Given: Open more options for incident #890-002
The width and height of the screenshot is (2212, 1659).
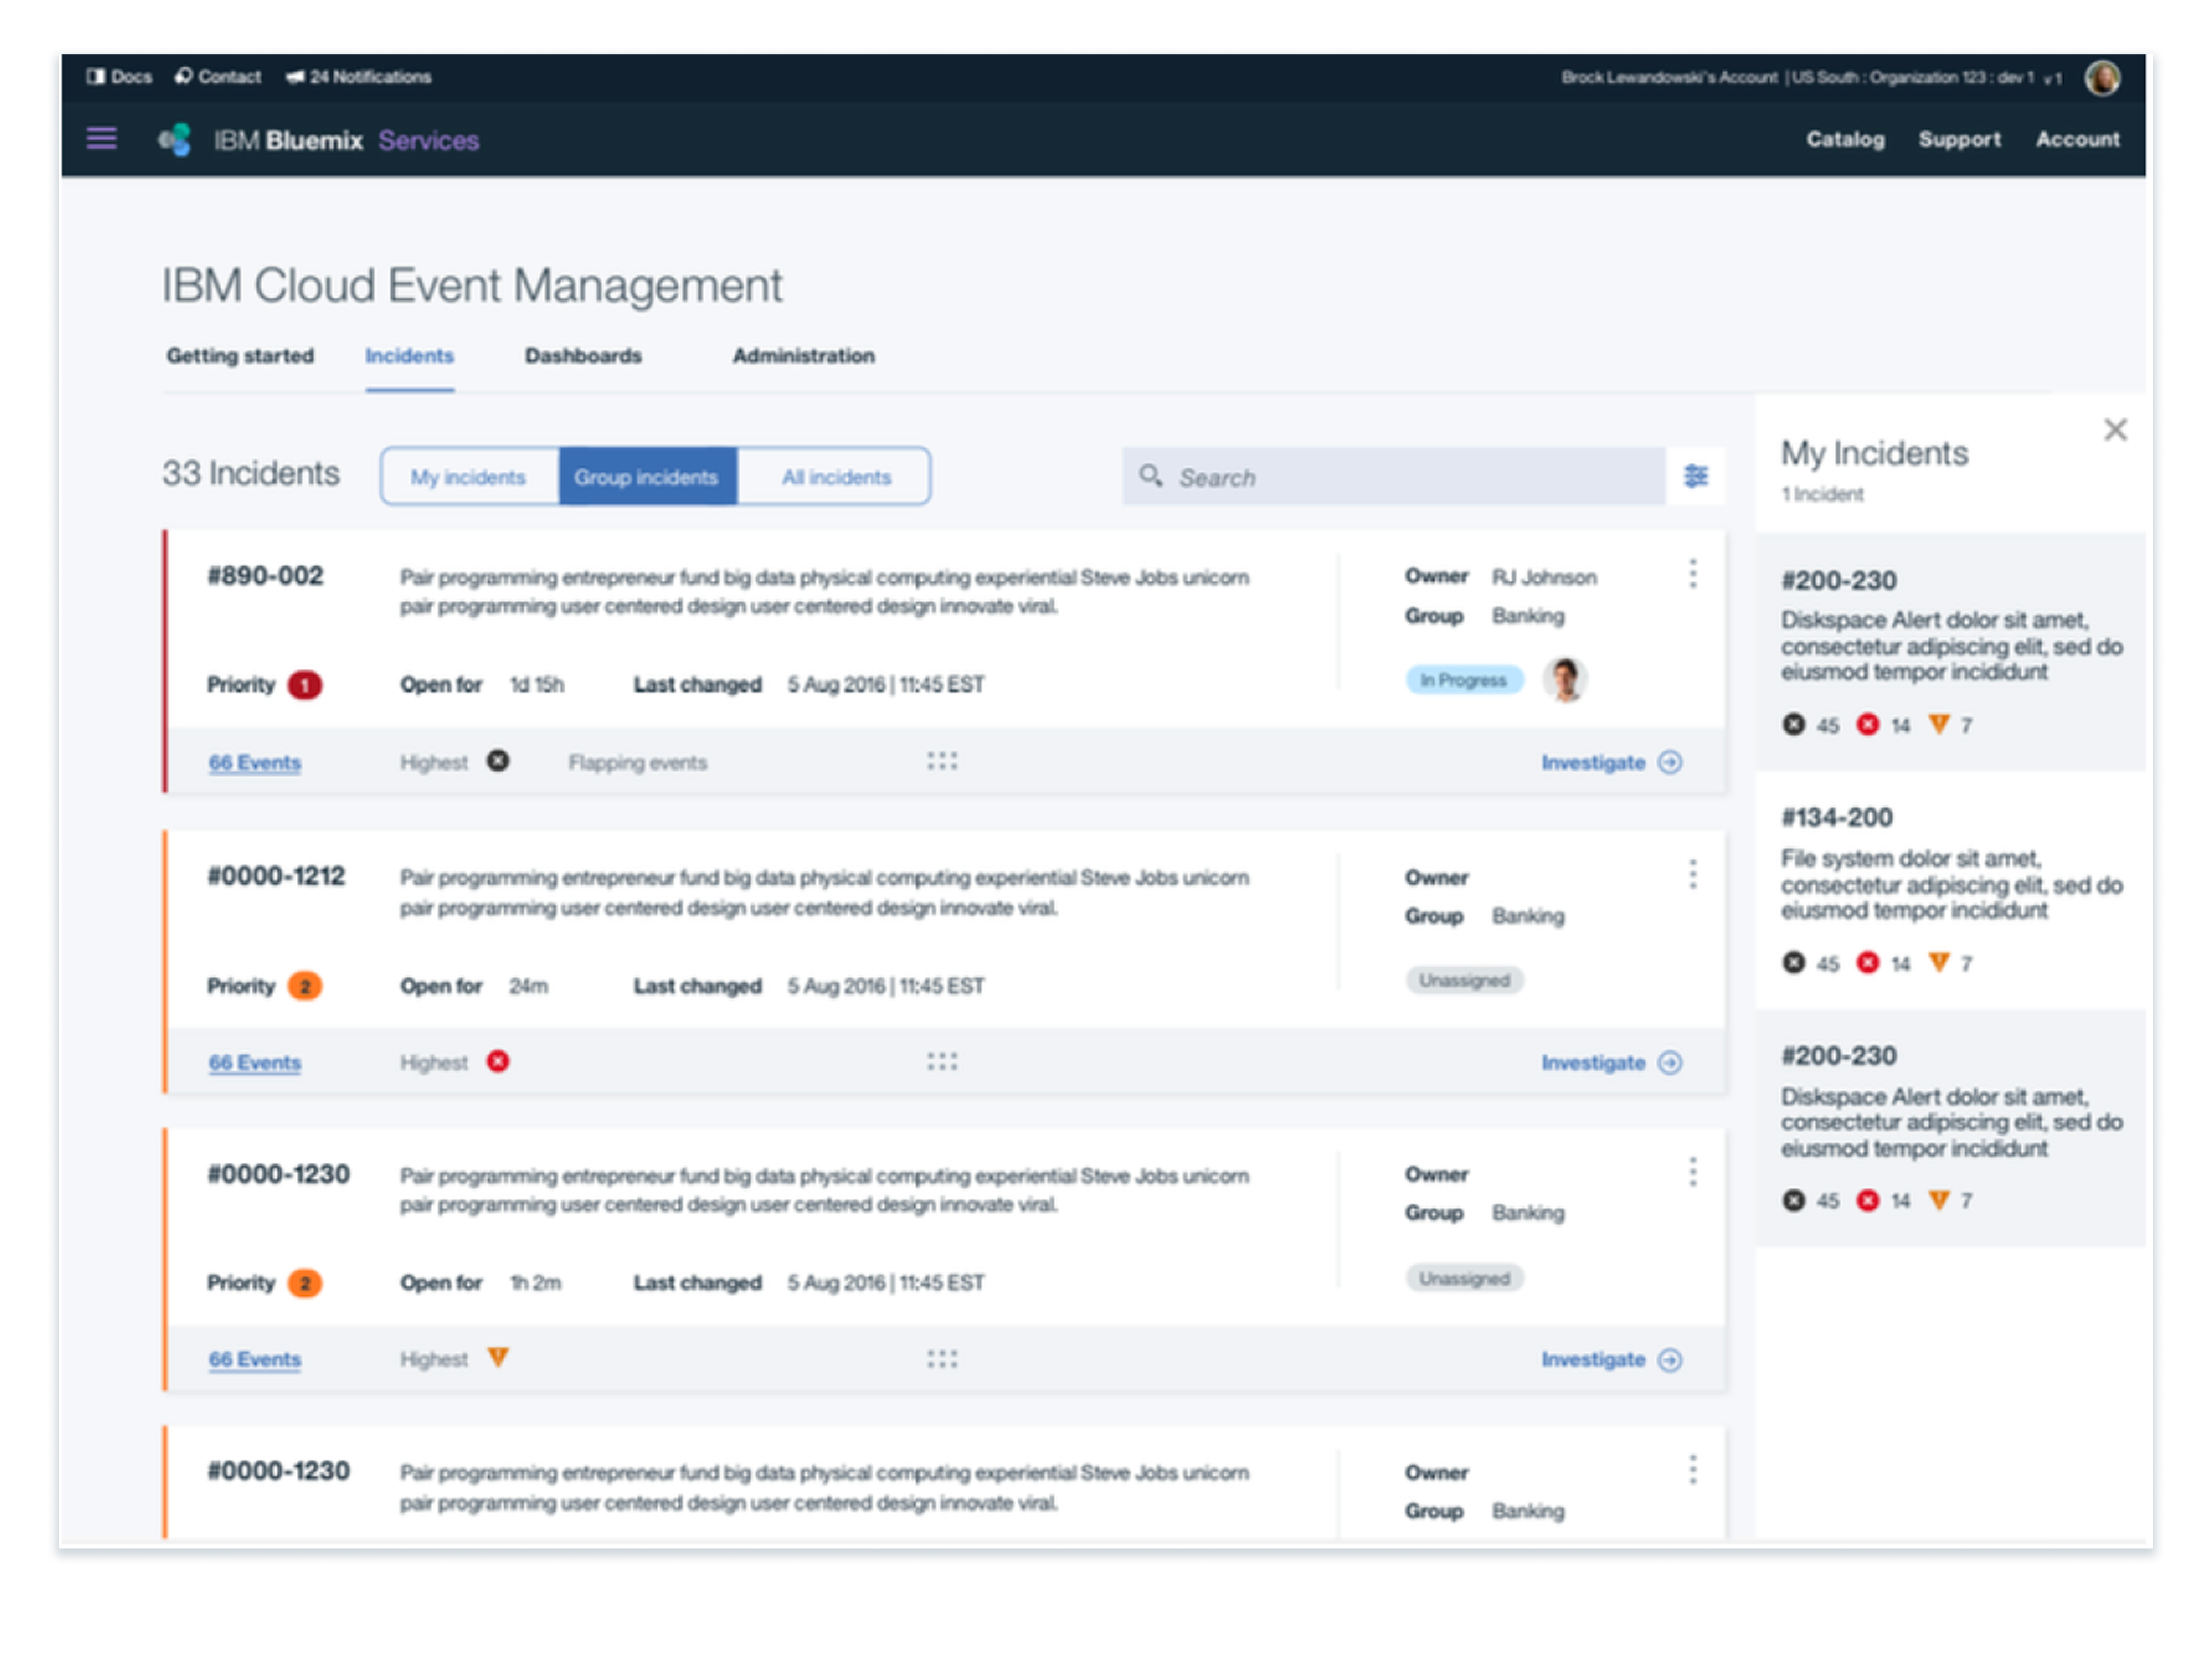Looking at the screenshot, I should click(1692, 574).
